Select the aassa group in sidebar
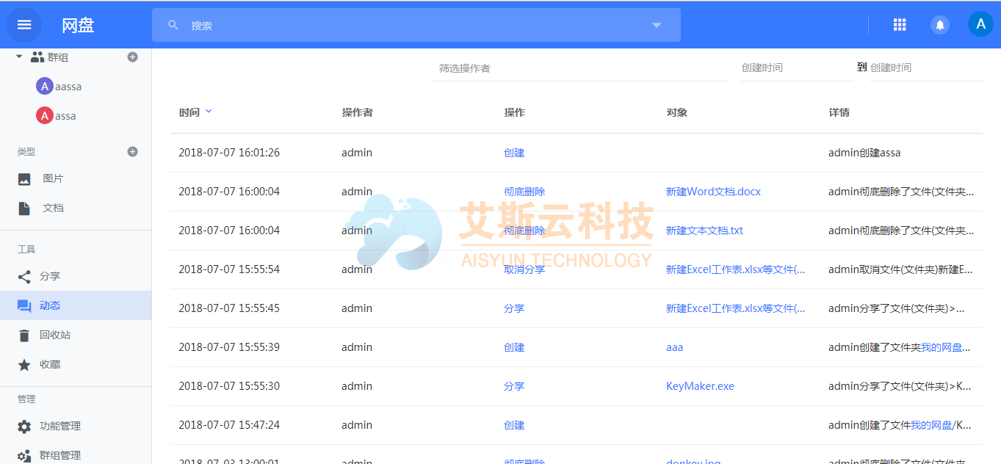The width and height of the screenshot is (1001, 464). tap(68, 87)
